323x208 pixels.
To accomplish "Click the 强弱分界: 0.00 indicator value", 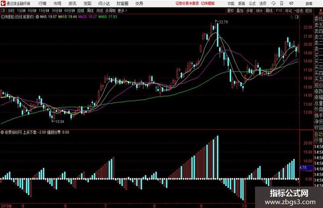I will (x=58, y=132).
